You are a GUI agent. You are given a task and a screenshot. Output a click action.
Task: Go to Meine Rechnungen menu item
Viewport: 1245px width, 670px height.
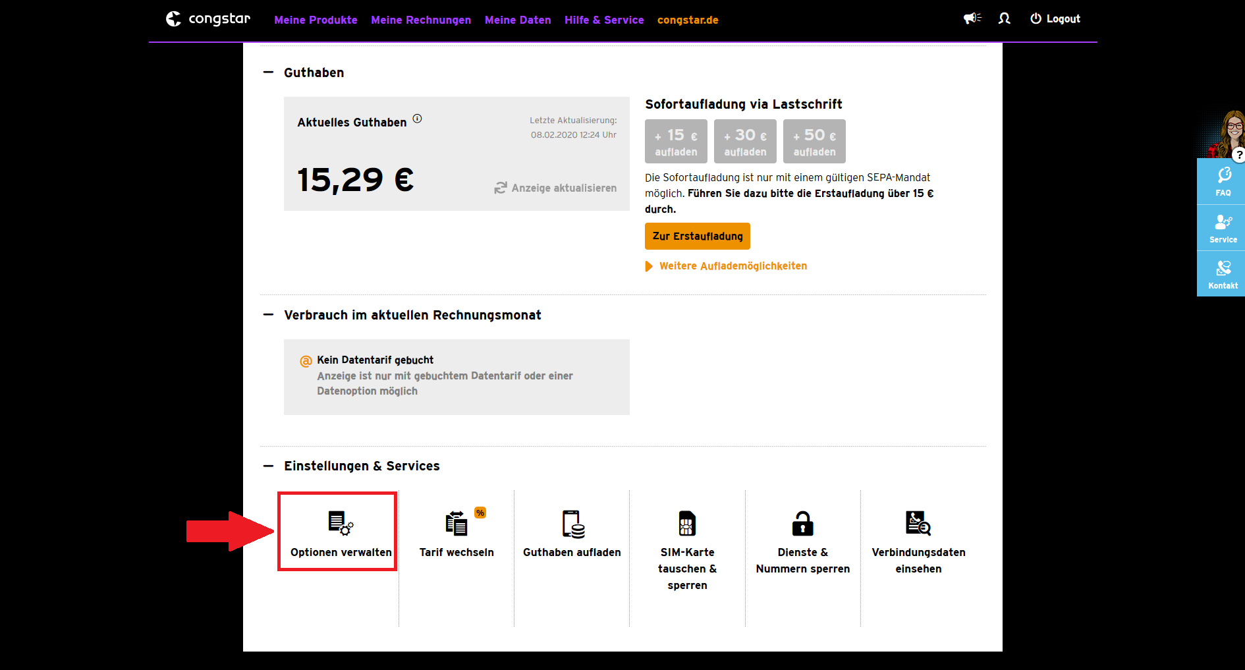click(x=421, y=20)
